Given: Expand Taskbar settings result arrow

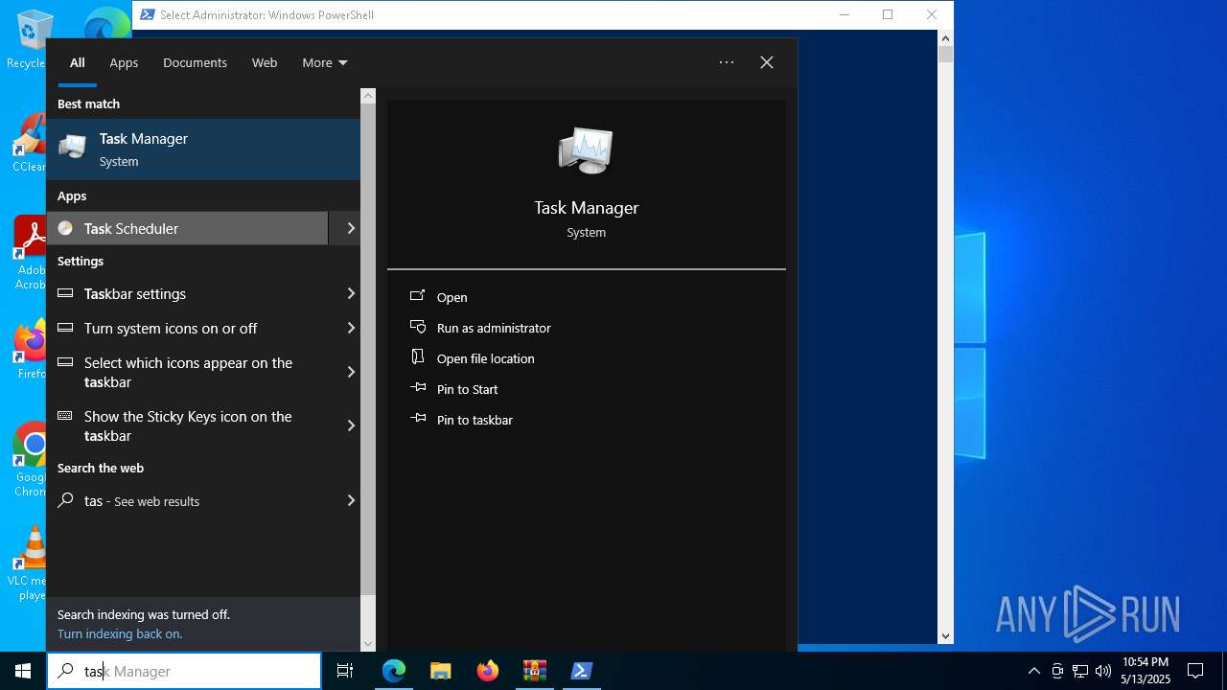Looking at the screenshot, I should (351, 293).
